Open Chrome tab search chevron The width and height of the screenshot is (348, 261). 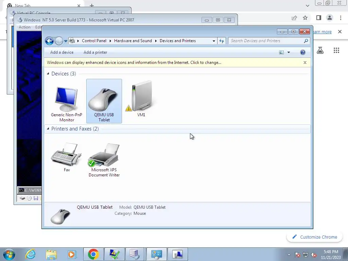tap(307, 5)
